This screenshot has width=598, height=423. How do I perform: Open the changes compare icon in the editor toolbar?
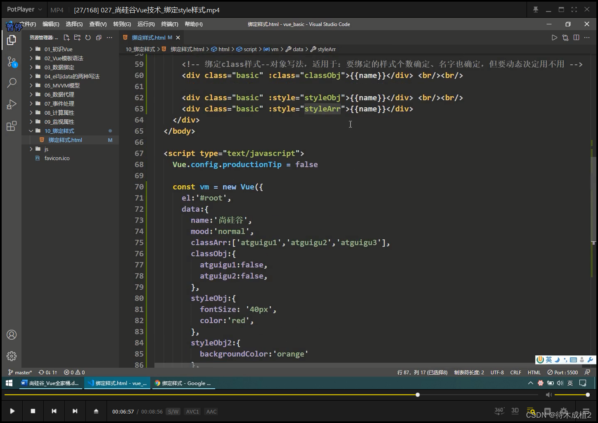[565, 38]
